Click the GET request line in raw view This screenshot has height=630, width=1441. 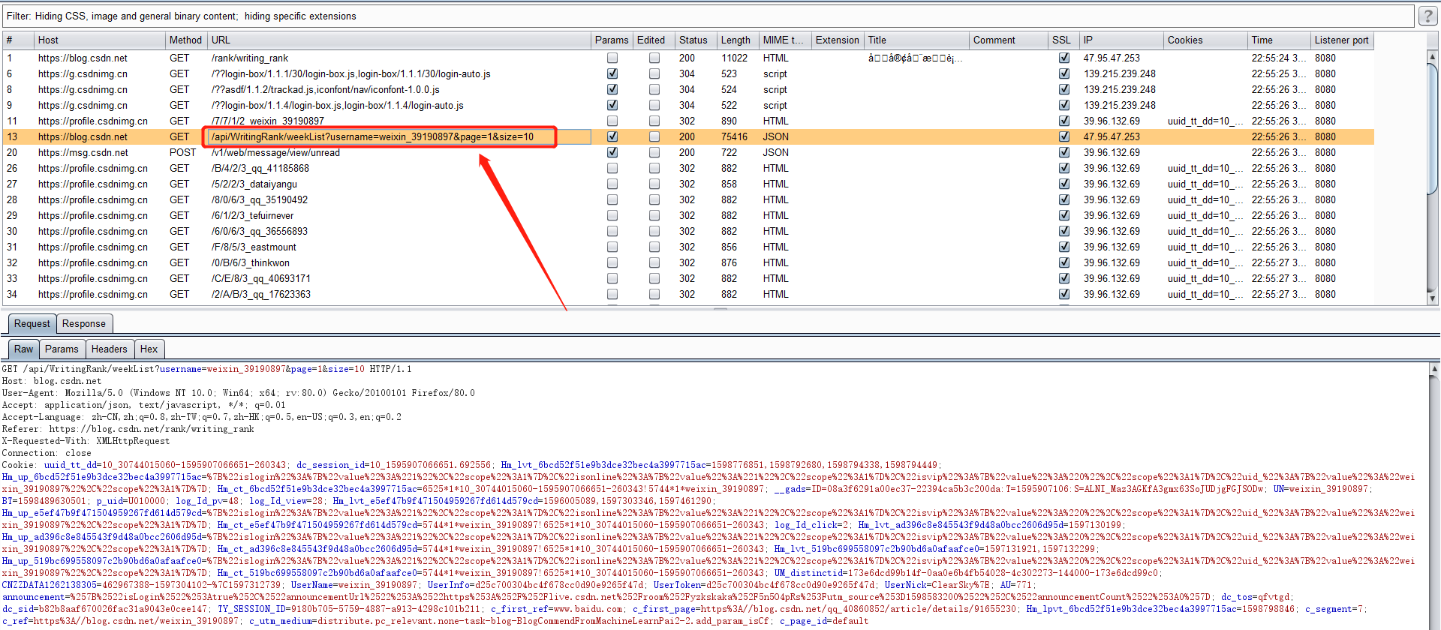pos(206,369)
